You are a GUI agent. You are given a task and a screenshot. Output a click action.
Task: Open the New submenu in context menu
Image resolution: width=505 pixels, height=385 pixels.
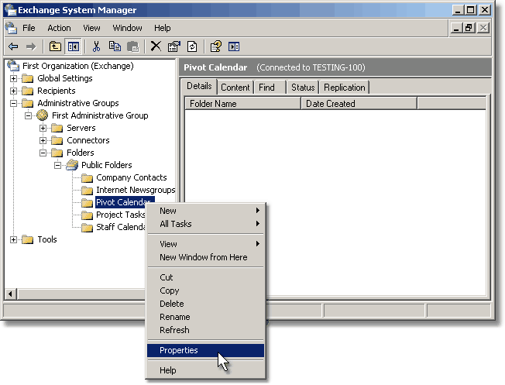point(205,211)
